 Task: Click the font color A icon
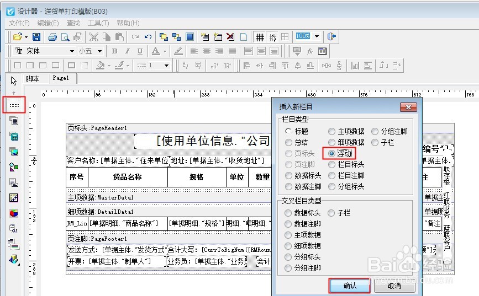point(156,51)
